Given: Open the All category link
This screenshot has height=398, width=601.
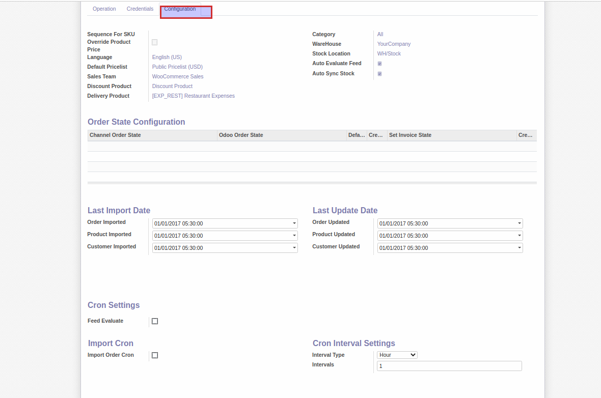Looking at the screenshot, I should (380, 34).
